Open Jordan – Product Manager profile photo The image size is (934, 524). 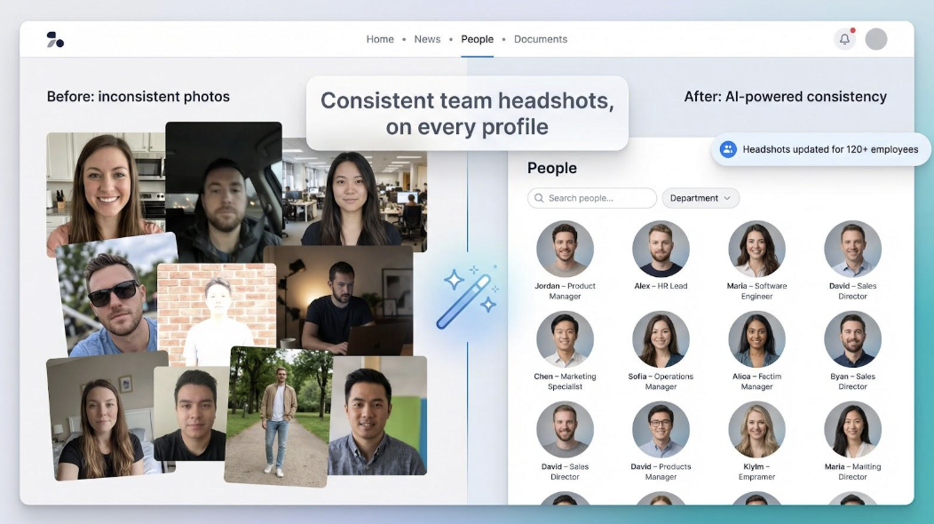(565, 249)
